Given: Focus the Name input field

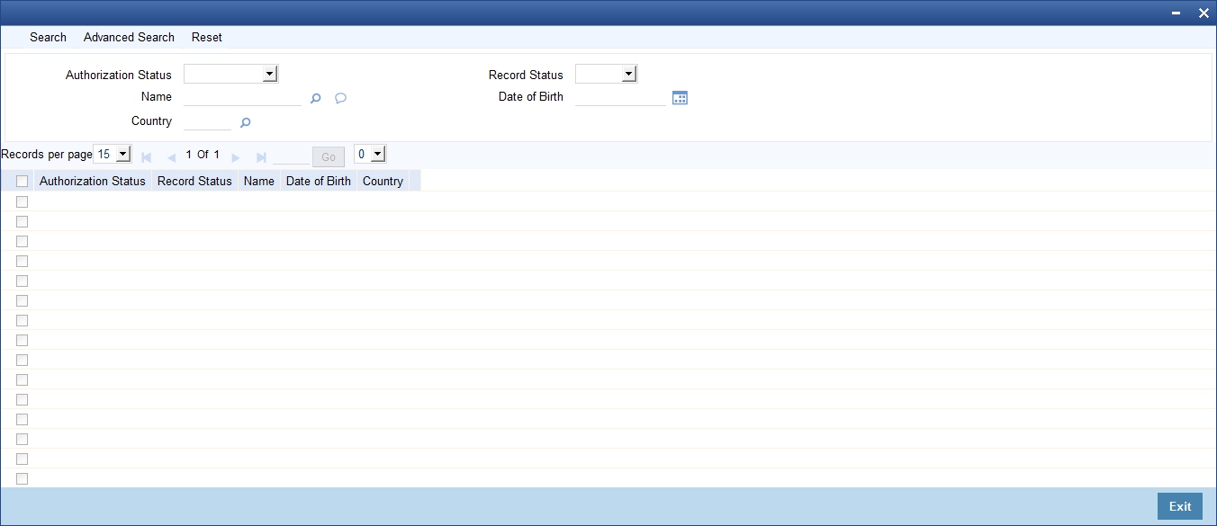Looking at the screenshot, I should tap(243, 97).
